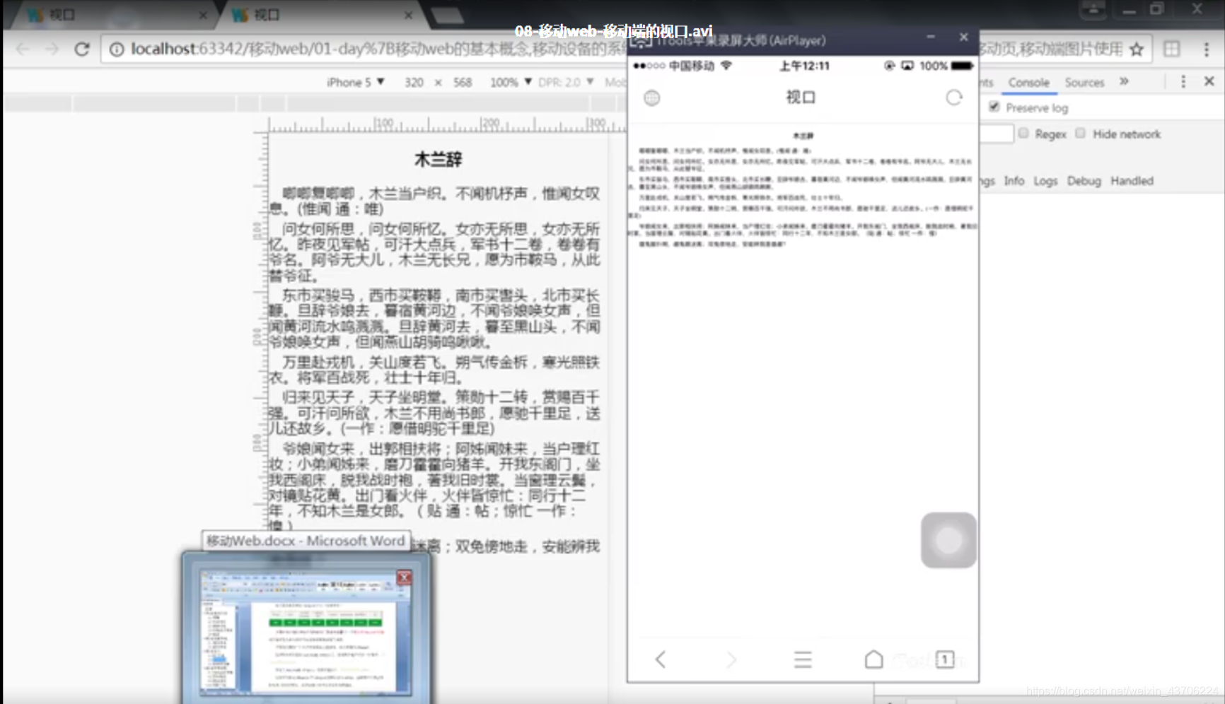The image size is (1225, 704).
Task: Close the Word taskbar preview
Action: click(x=404, y=577)
